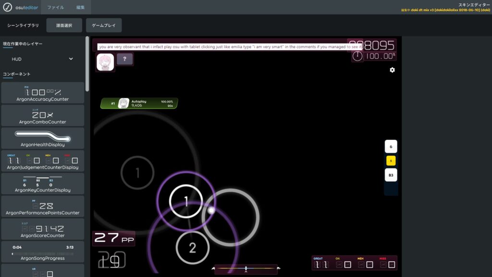Select the 27 PP counter in preview

114,238
